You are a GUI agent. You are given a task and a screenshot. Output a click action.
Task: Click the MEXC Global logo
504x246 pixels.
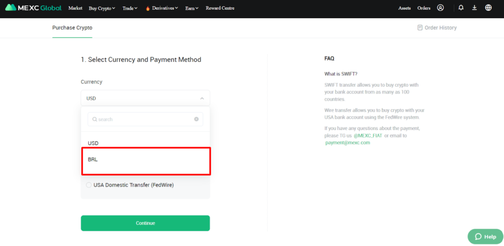[33, 8]
